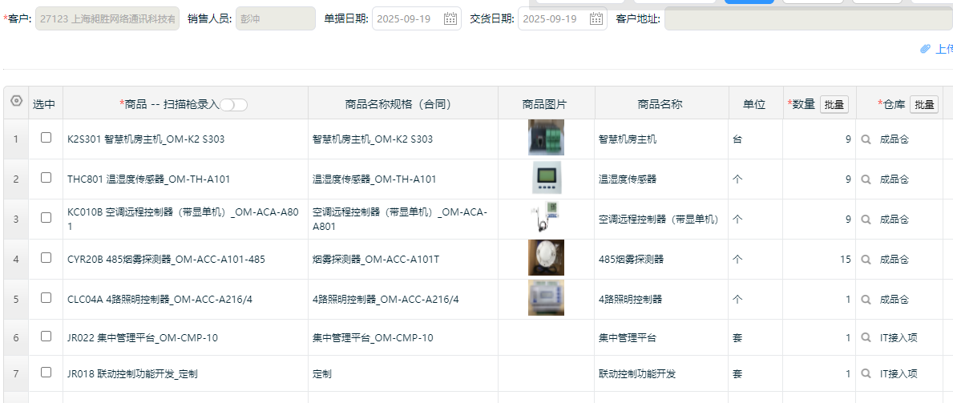This screenshot has width=953, height=403.
Task: Check the box for CYR20B 485烟雾探测器 row
Action: tap(46, 258)
